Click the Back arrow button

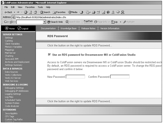pos(8,12)
